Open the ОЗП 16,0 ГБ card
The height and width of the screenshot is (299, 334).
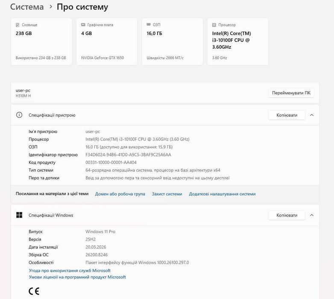tap(172, 41)
